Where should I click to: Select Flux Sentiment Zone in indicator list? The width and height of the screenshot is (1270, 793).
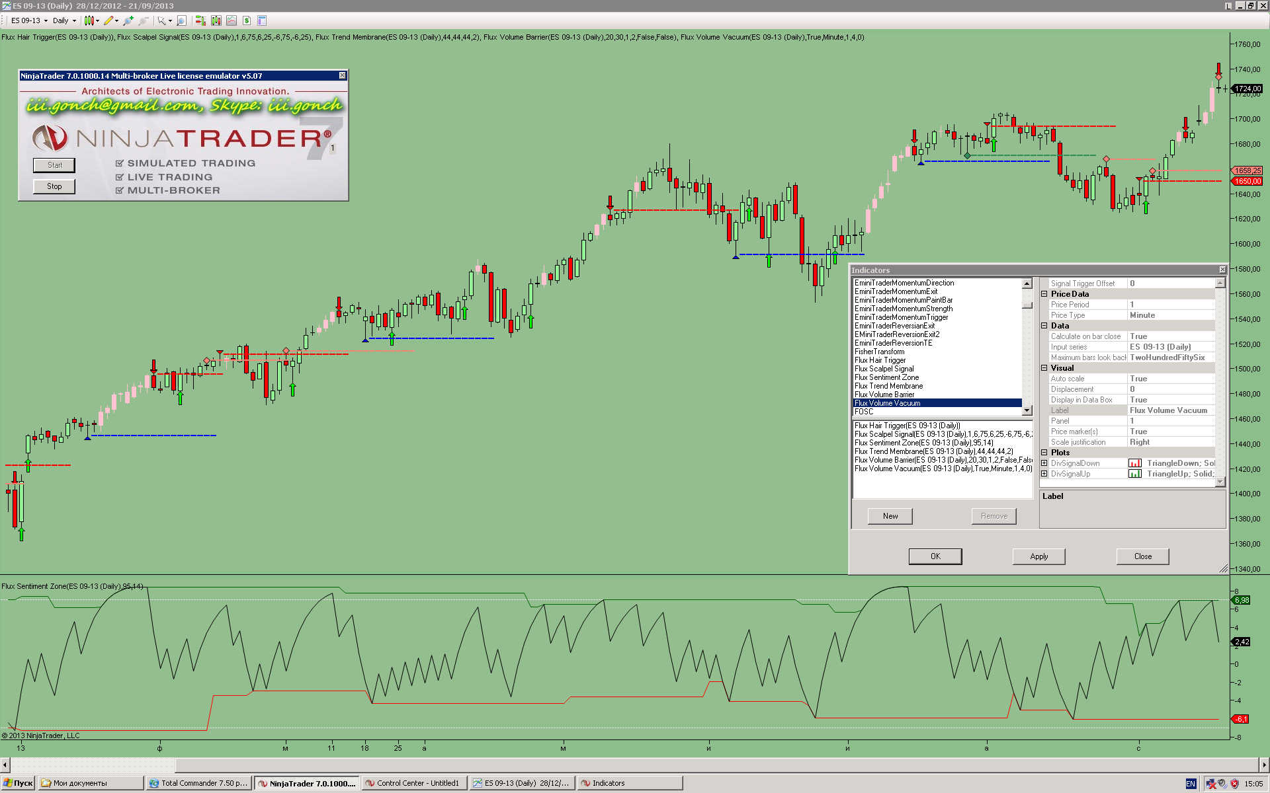point(886,377)
